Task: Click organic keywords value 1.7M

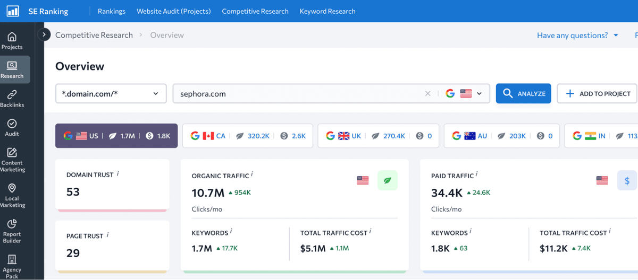Action: pos(202,248)
